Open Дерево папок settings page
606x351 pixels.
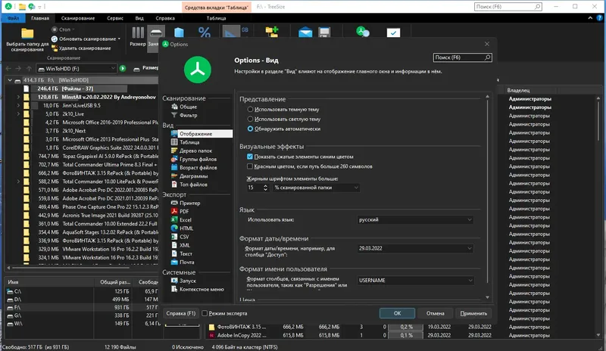(x=195, y=151)
